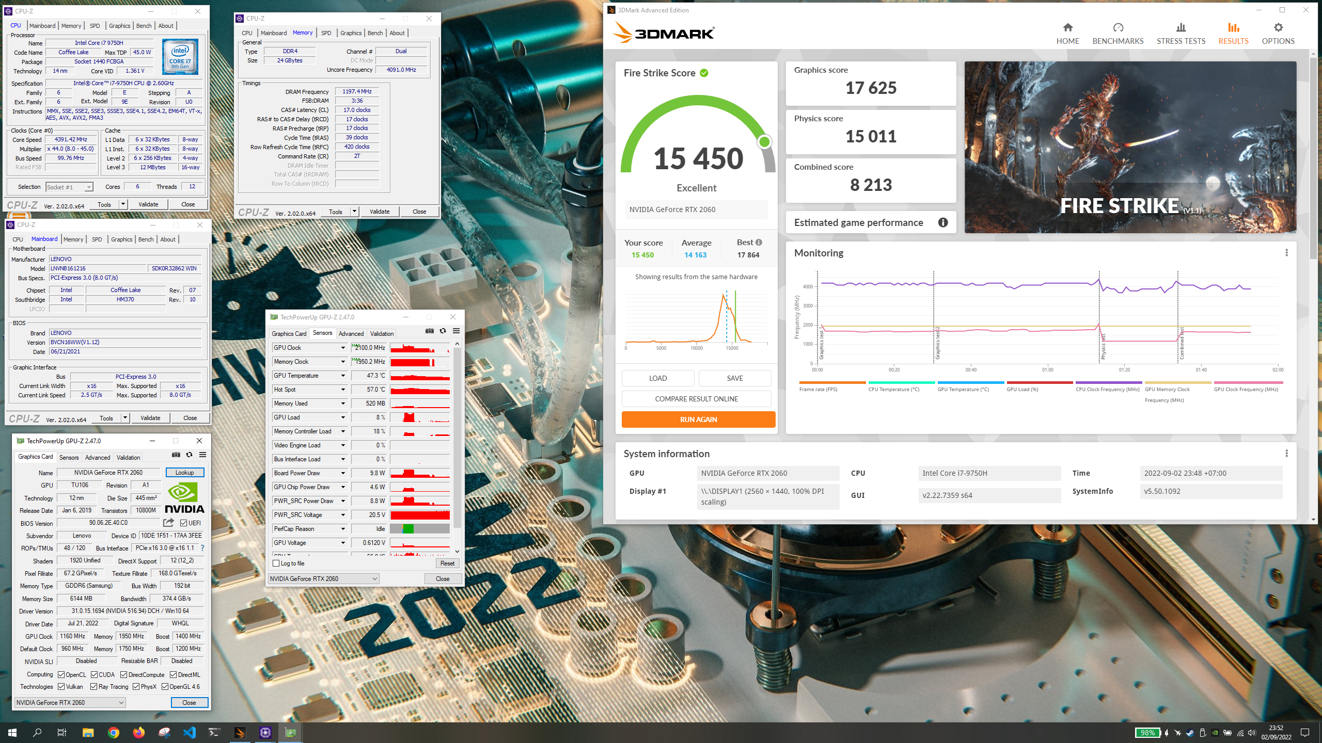Image resolution: width=1322 pixels, height=743 pixels.
Task: Switch to Bench tab in CPU-Z CPU window
Action: click(144, 26)
